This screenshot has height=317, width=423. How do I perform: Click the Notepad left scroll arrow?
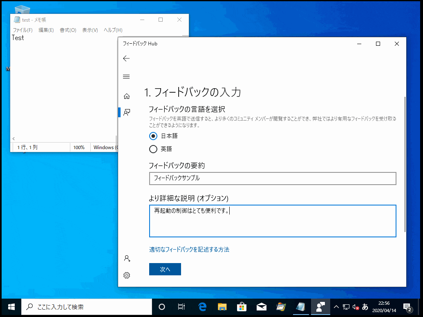click(13, 138)
